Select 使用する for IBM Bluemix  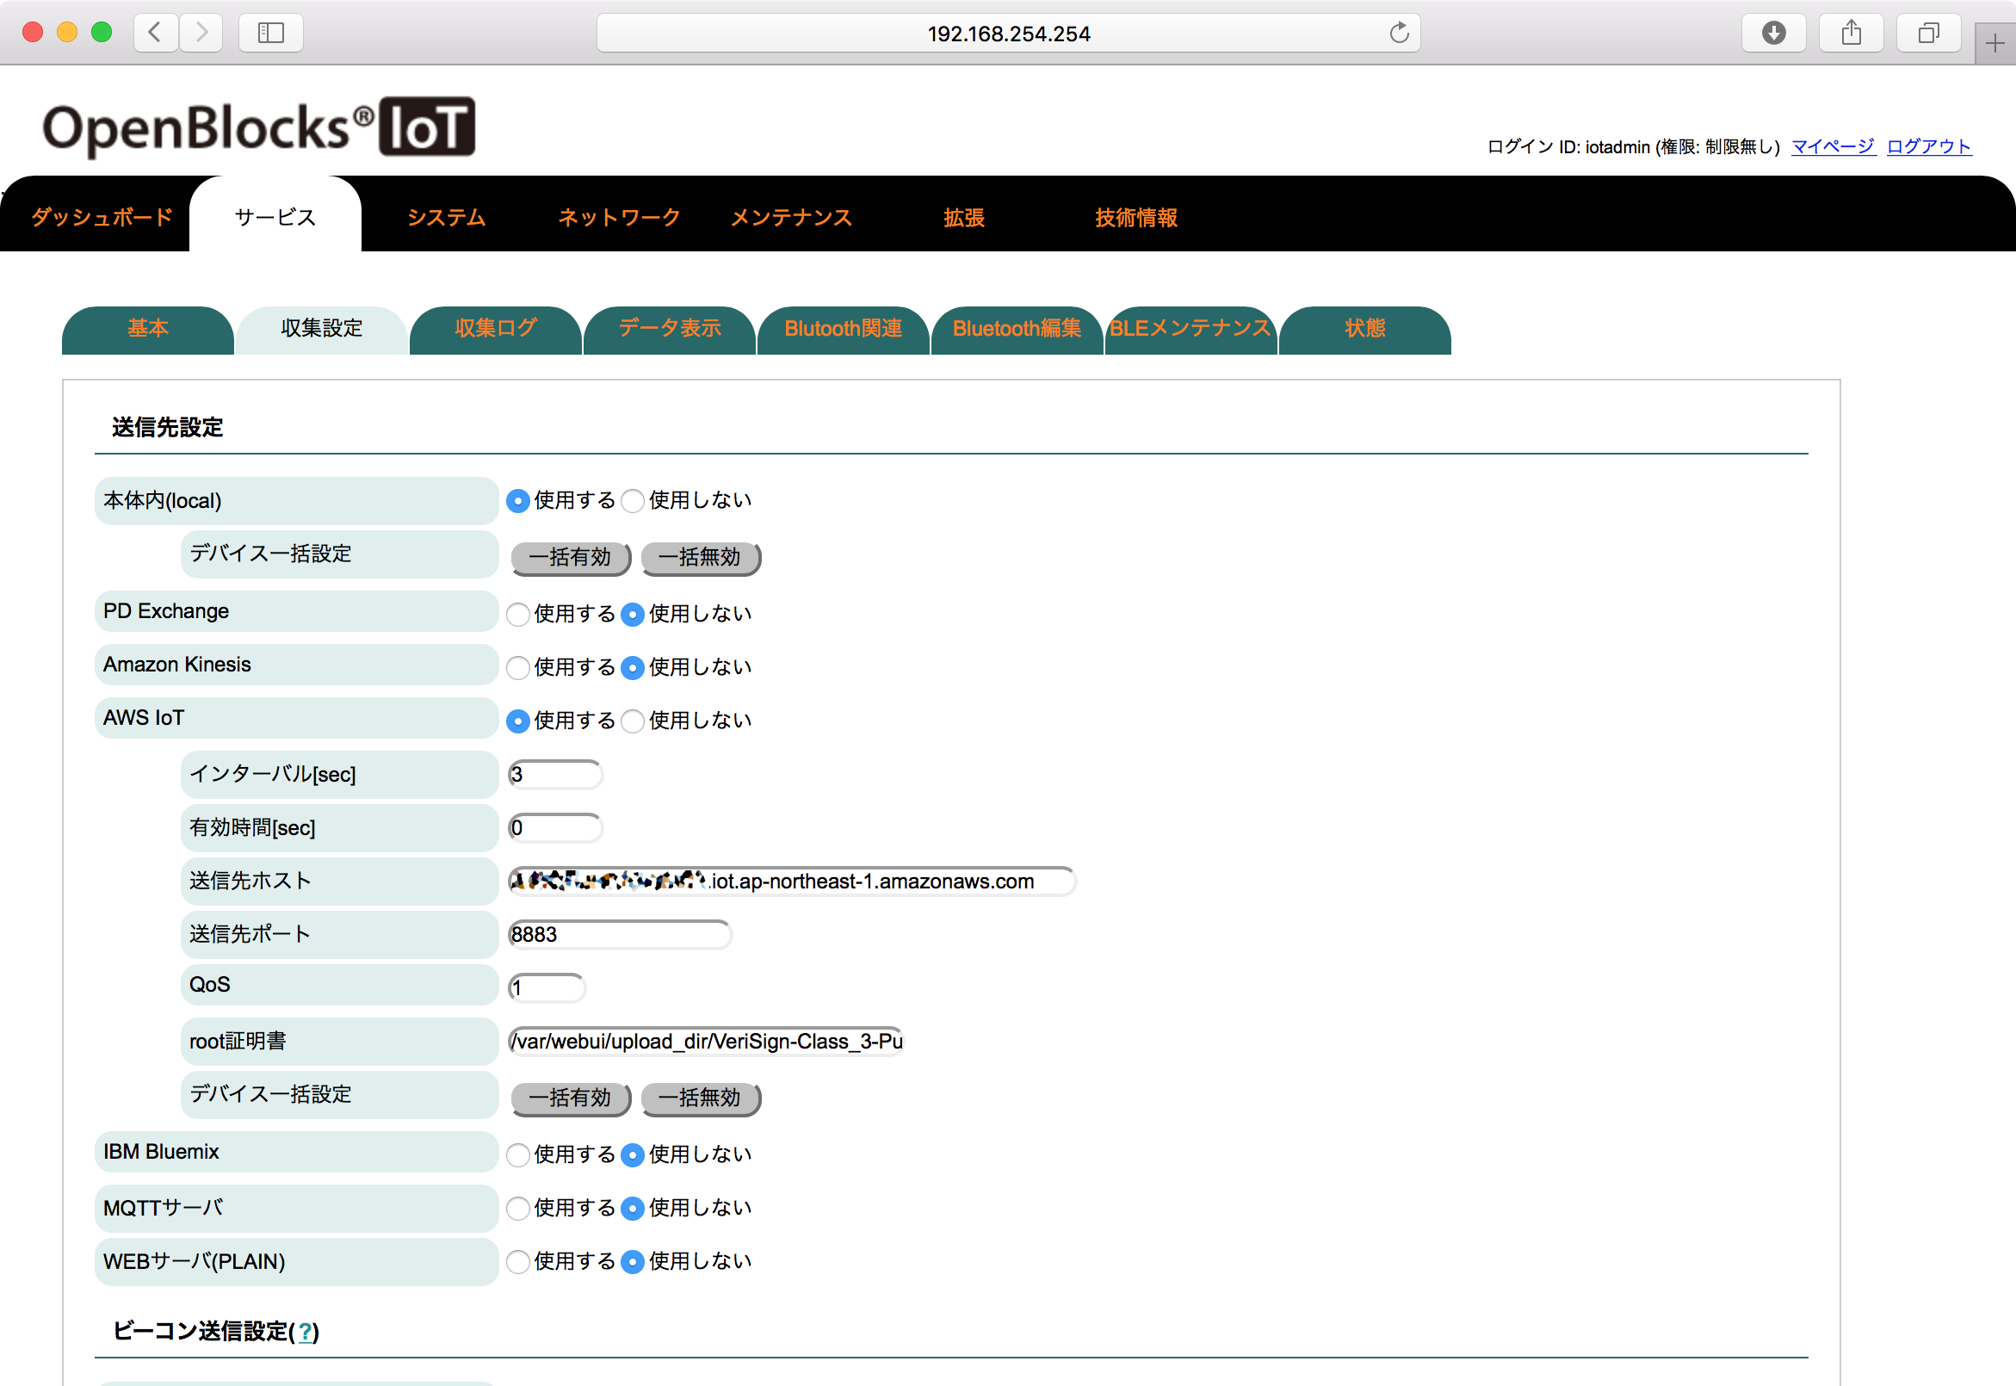coord(518,1155)
